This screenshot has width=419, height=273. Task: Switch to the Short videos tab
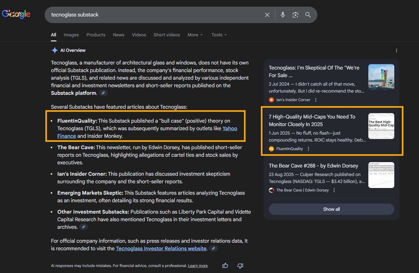167,35
